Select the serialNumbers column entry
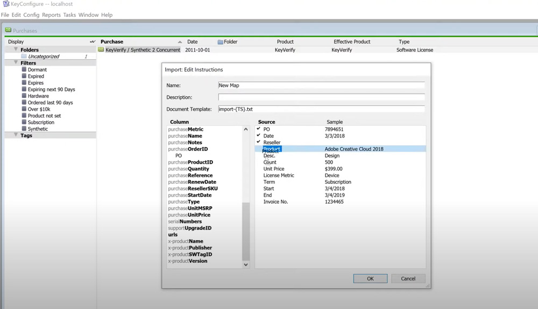Viewport: 538px width, 309px height. point(185,221)
